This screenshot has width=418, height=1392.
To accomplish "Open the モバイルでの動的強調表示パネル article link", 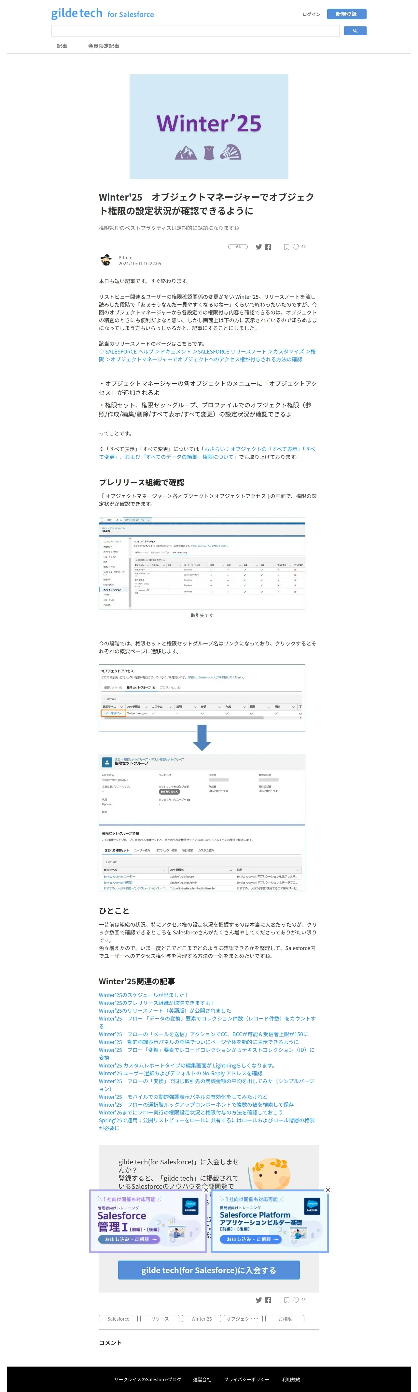I will (183, 1097).
